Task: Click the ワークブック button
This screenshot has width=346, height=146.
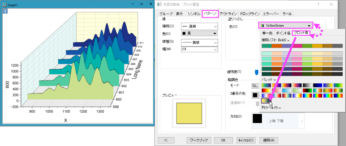Action: 199,140
